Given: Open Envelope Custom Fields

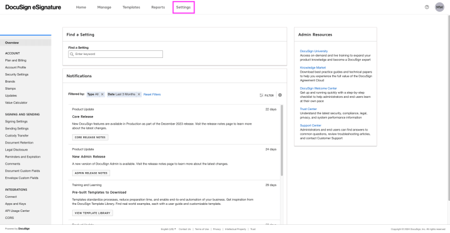Looking at the screenshot, I should click(22, 178).
